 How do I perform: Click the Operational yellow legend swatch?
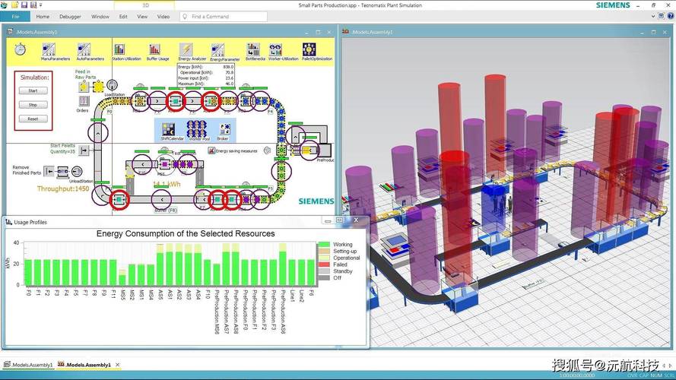[x=324, y=258]
